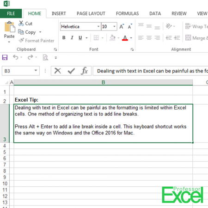The image size is (208, 208).
Task: Cancel the cell entry with the X
Action: point(58,71)
